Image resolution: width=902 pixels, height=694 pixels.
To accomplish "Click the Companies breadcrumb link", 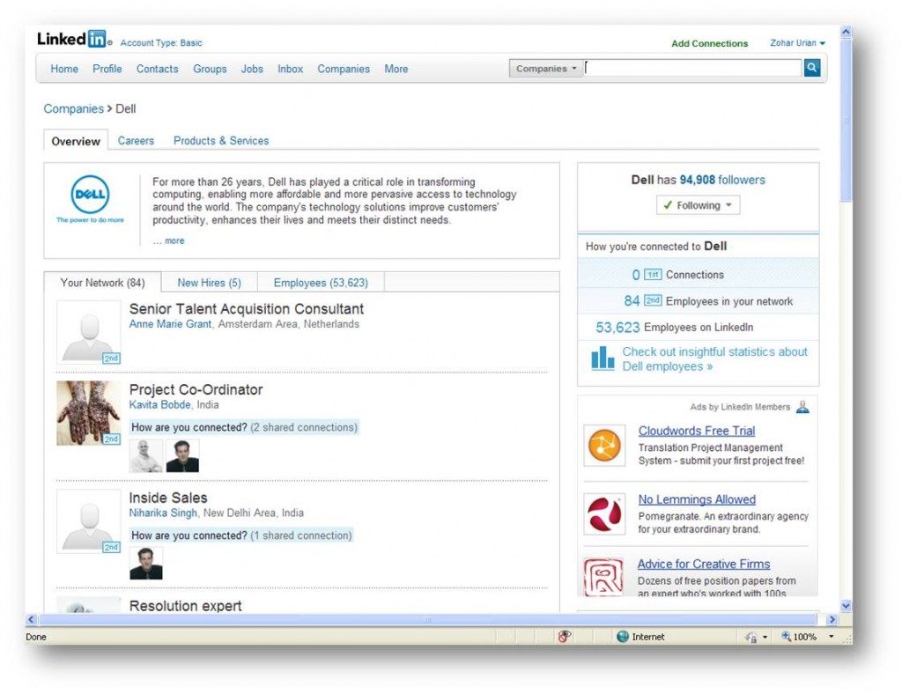I will (74, 108).
